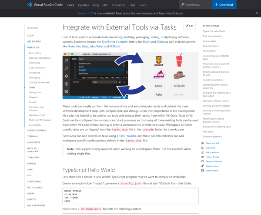Jump to TypeScript Hello World section
This screenshot has height=215, width=261.
[x=214, y=31]
